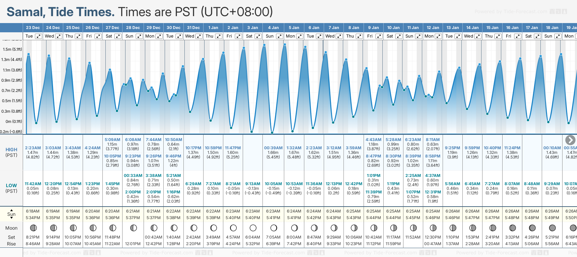This screenshot has width=577, height=257.
Task: Select the 31 Dec date header
Action: [193, 28]
